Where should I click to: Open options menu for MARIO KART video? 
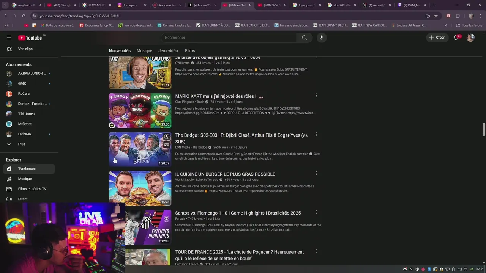(316, 96)
